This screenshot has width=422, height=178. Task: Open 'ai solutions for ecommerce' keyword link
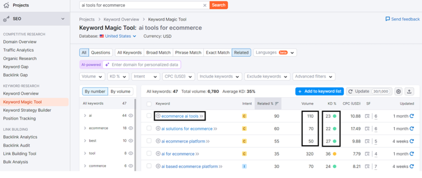(x=187, y=129)
